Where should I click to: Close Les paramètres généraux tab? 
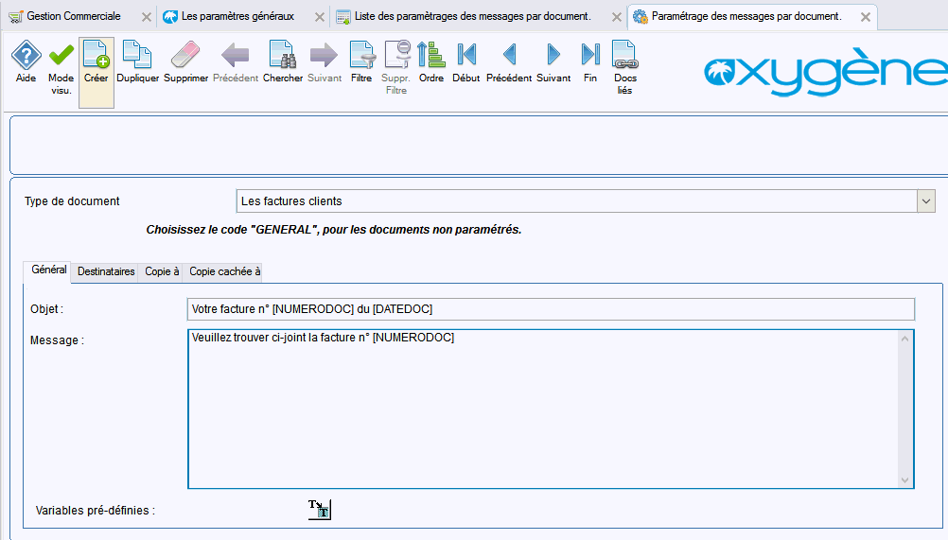(320, 18)
